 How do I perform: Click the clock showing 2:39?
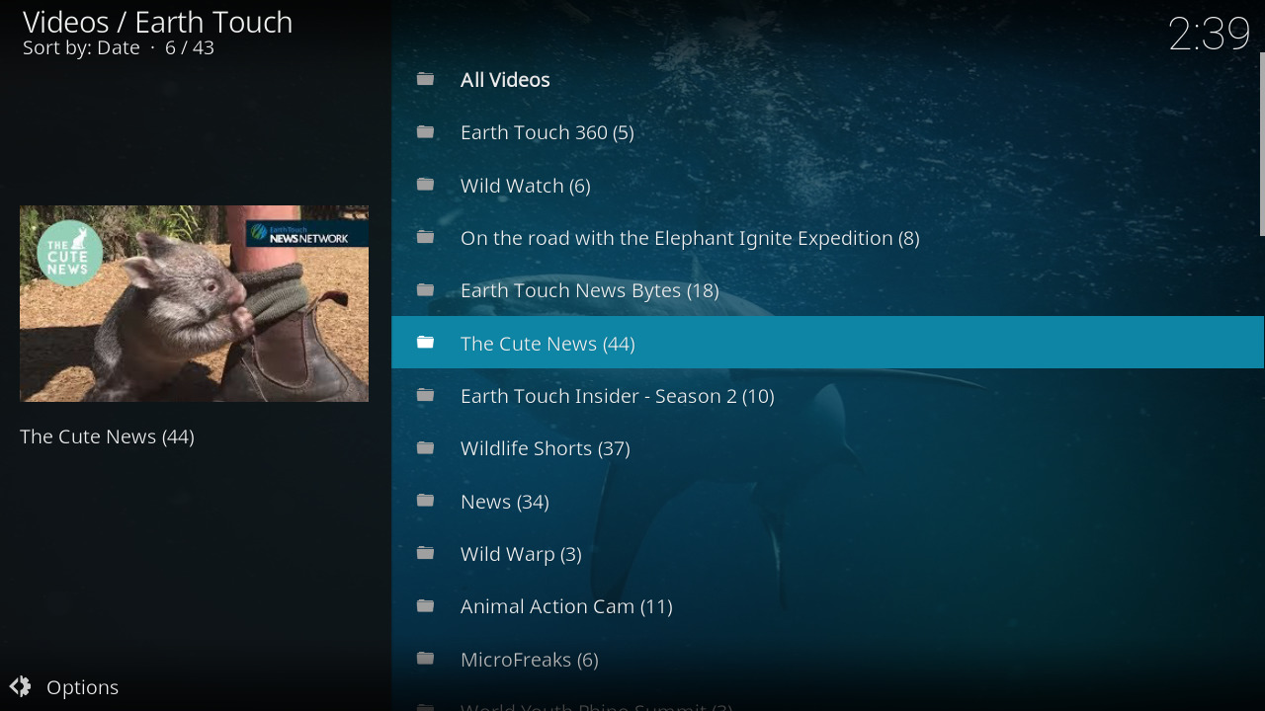(x=1208, y=35)
